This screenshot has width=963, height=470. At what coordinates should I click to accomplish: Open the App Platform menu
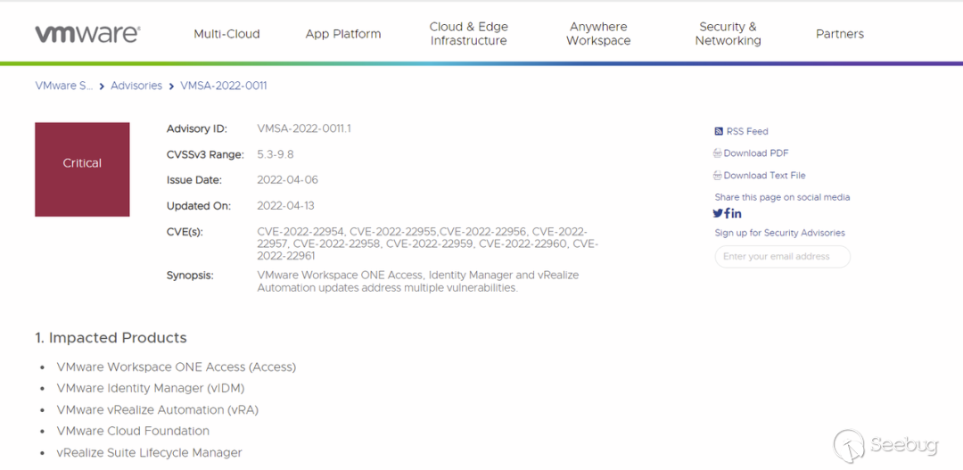click(x=343, y=34)
